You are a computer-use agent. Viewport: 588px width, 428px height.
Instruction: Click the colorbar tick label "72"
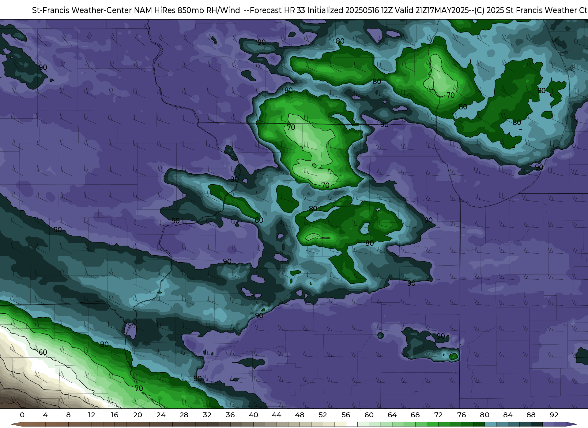[438, 415]
